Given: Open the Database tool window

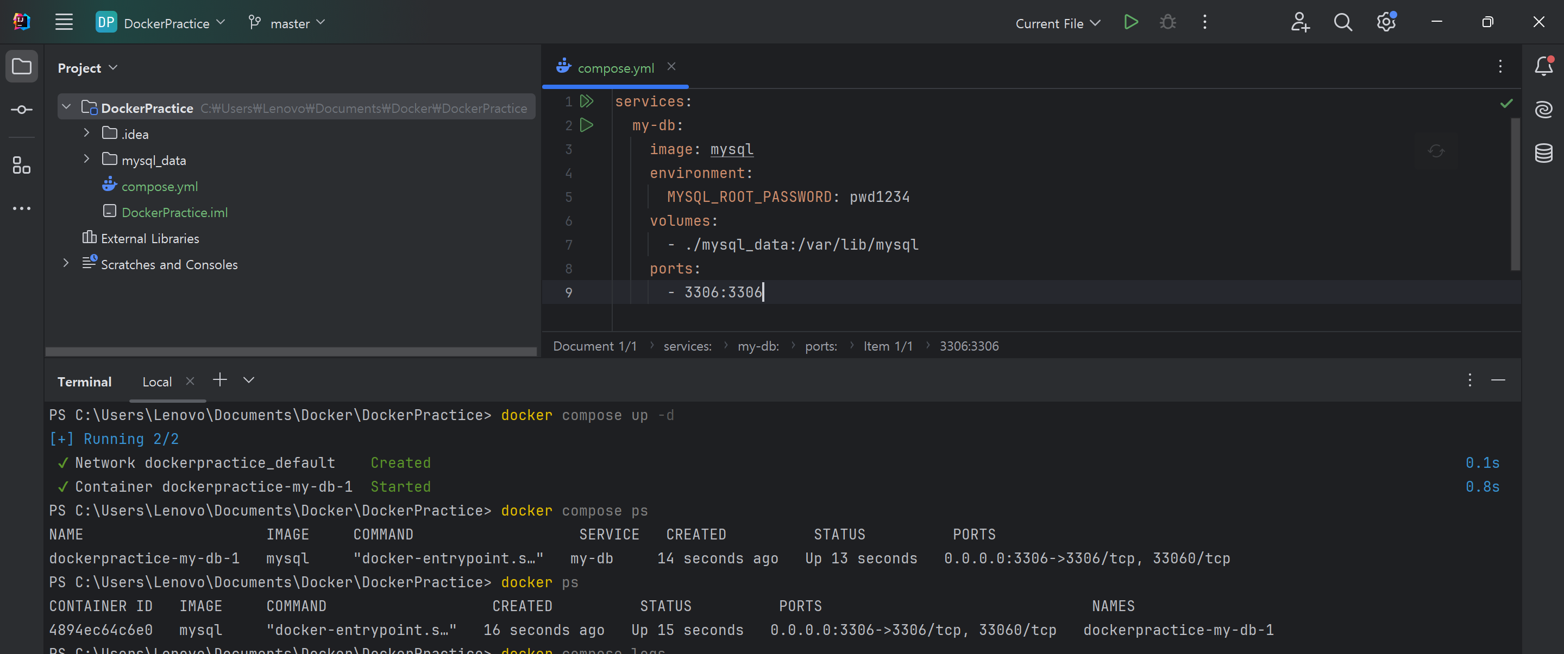Looking at the screenshot, I should click(1543, 153).
